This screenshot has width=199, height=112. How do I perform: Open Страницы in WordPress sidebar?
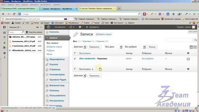55,69
